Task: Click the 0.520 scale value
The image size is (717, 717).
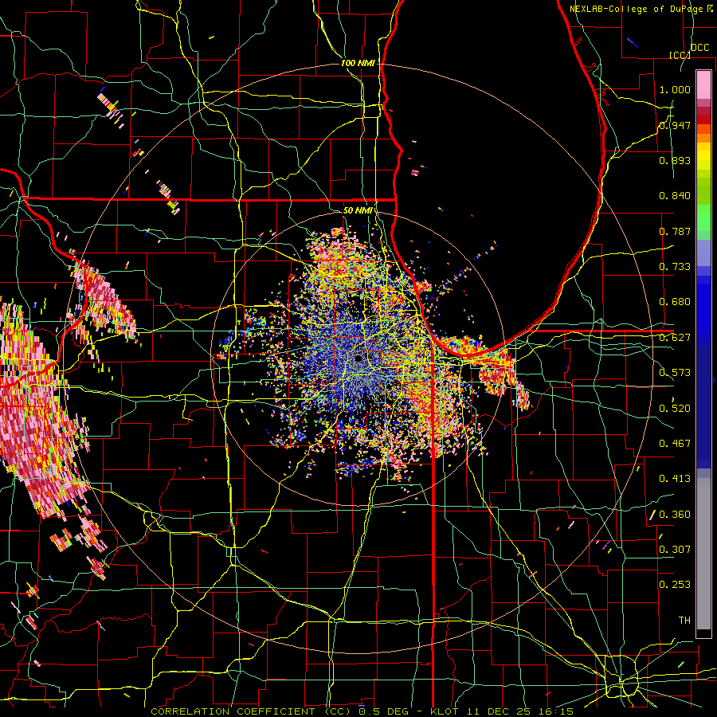Action: (x=675, y=409)
